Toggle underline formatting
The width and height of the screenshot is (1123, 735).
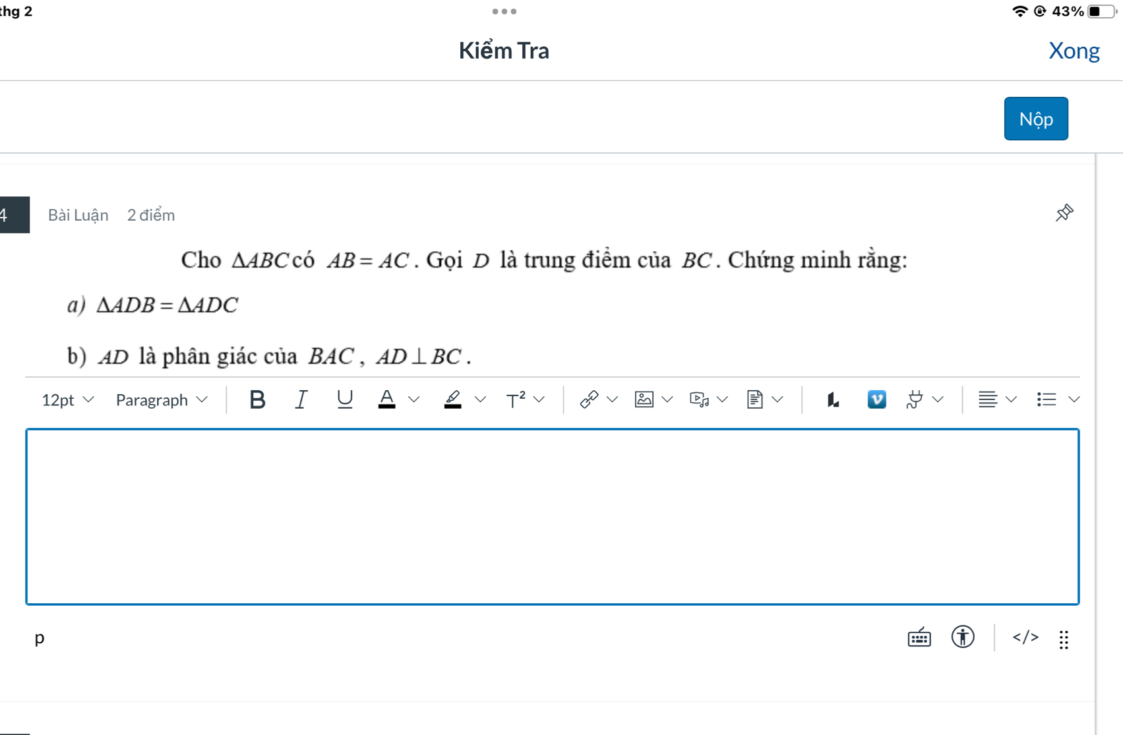pos(344,399)
